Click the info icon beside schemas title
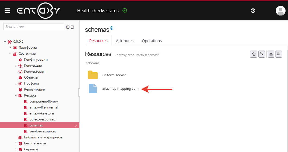The height and width of the screenshot is (152, 288). (x=112, y=28)
